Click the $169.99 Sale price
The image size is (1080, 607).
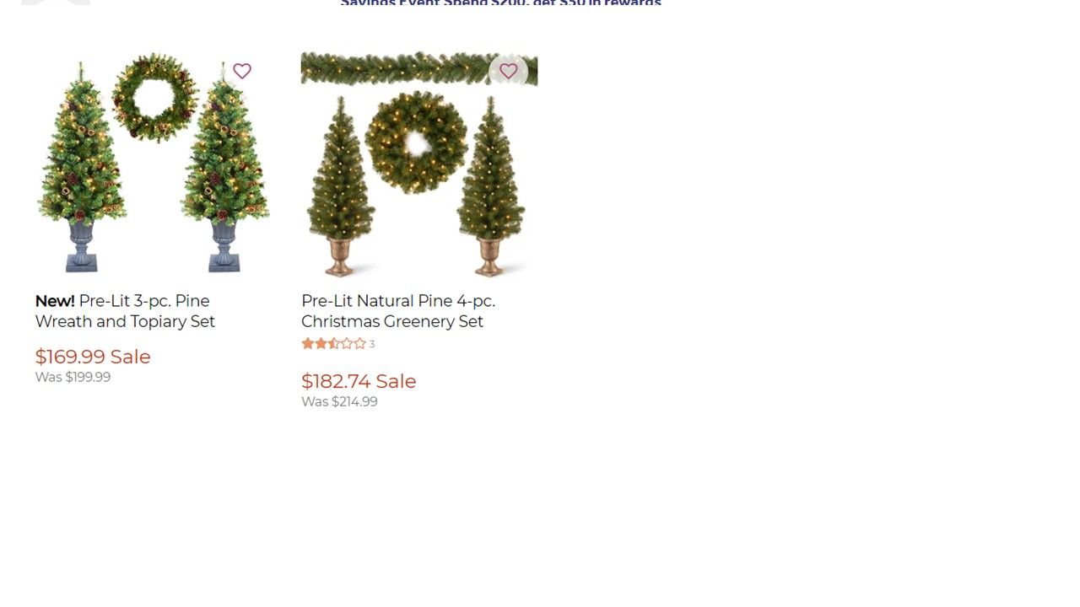point(93,357)
